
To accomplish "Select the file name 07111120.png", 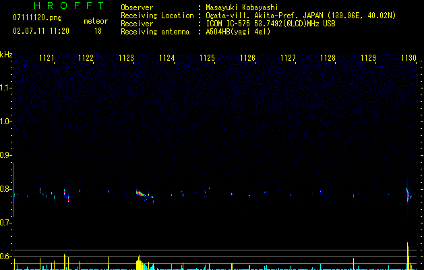I will [x=37, y=18].
